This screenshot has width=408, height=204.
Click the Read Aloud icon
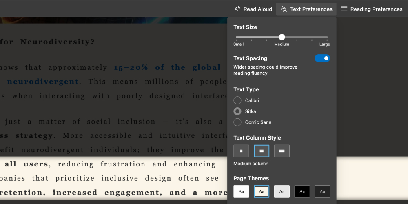pos(237,9)
